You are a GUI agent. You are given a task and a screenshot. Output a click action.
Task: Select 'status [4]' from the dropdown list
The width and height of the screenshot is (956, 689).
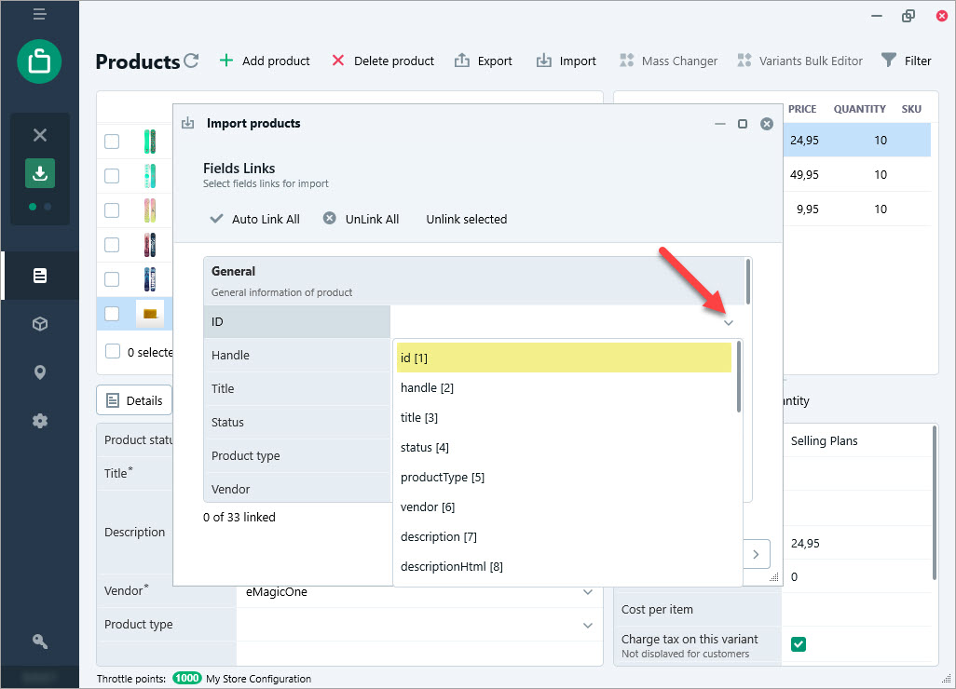click(564, 447)
